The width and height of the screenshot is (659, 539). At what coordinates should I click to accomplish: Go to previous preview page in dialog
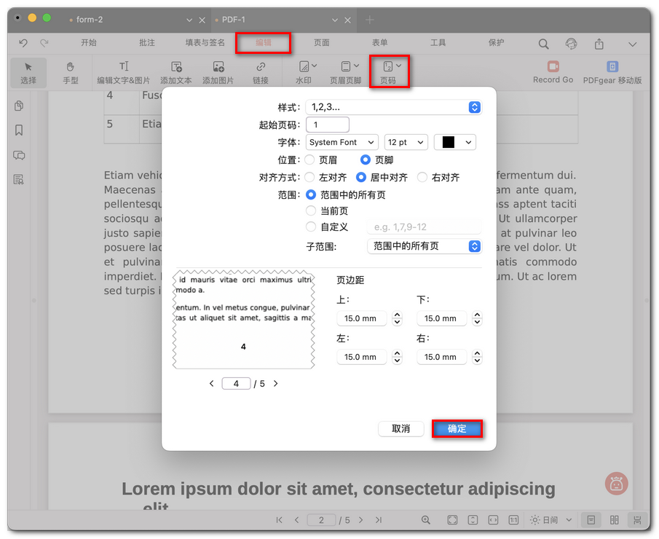point(211,383)
